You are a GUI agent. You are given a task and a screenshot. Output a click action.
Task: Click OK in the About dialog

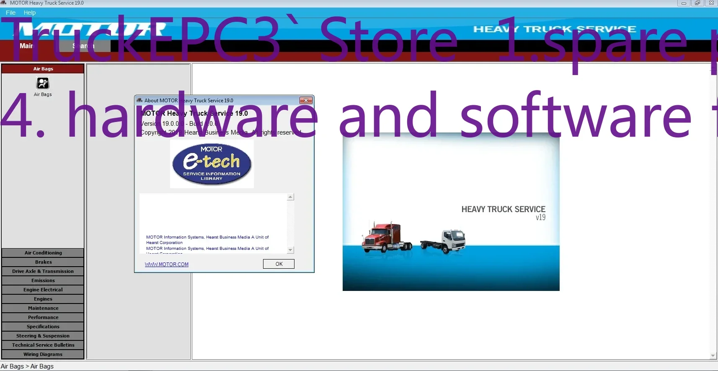tap(279, 264)
